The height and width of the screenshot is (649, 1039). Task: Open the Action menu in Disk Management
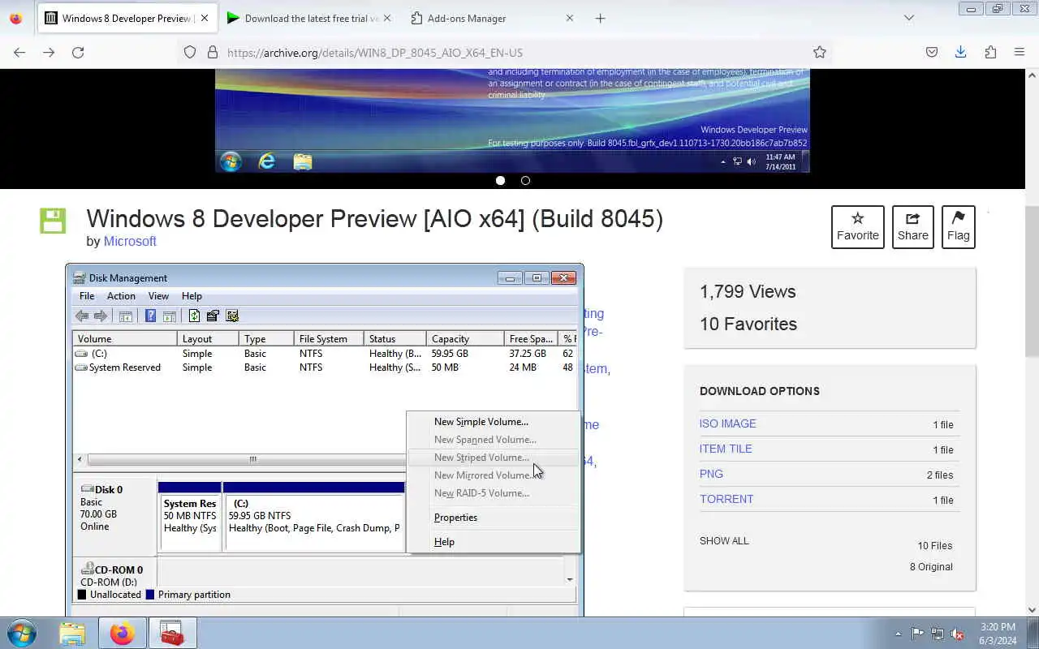coord(121,296)
